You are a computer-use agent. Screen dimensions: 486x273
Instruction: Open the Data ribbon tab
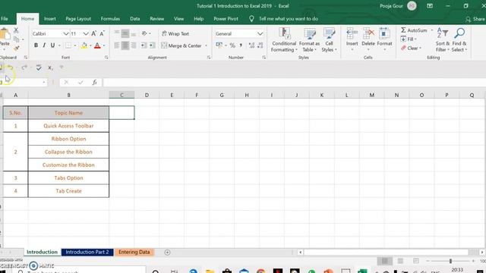point(135,19)
